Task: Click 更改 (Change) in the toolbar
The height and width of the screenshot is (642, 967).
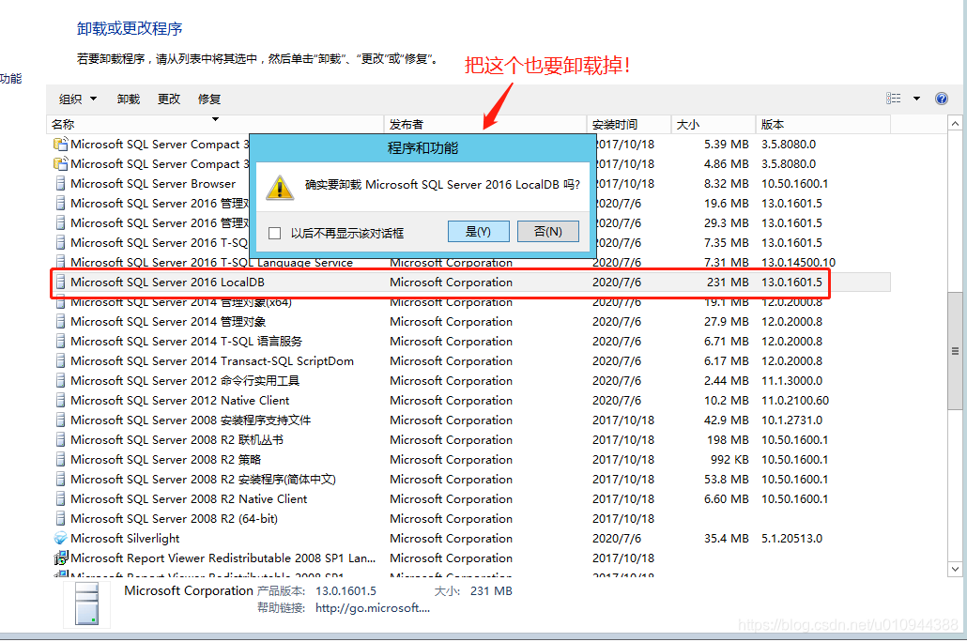Action: tap(168, 99)
